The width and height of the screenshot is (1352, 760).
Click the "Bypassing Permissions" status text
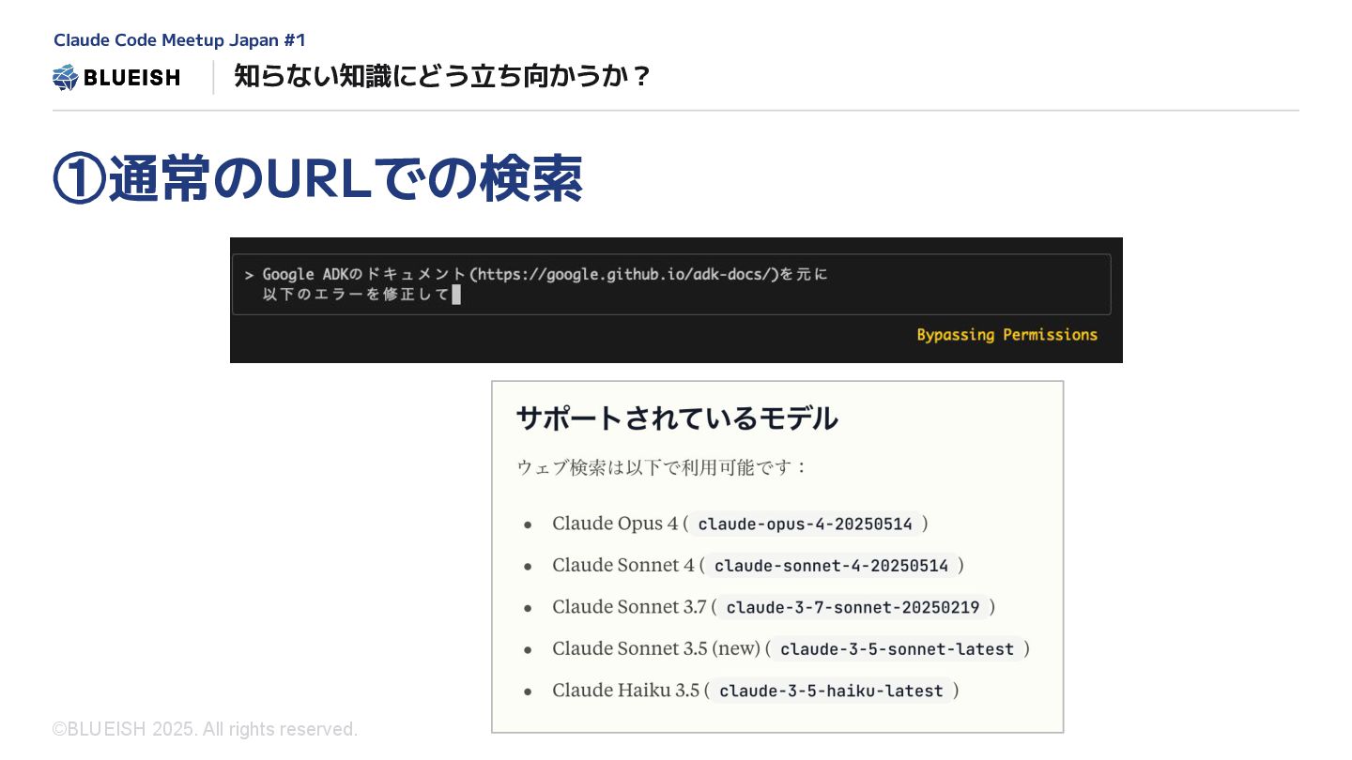1007,335
